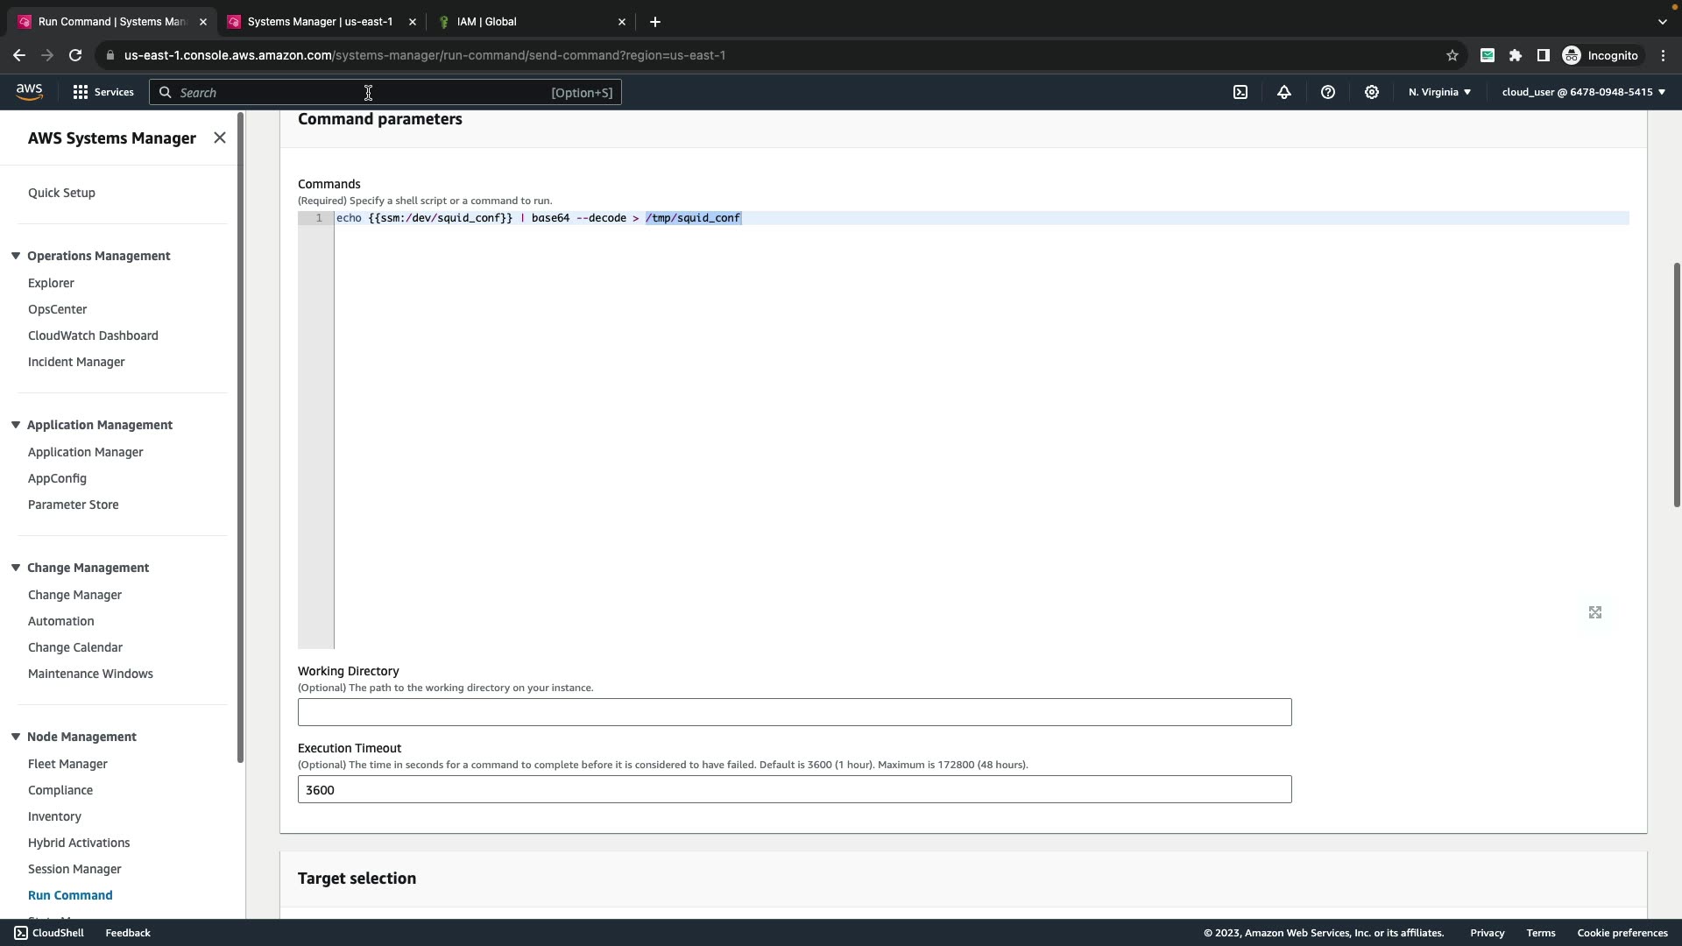This screenshot has width=1682, height=946.
Task: Click the AWS logo home icon
Action: click(29, 92)
